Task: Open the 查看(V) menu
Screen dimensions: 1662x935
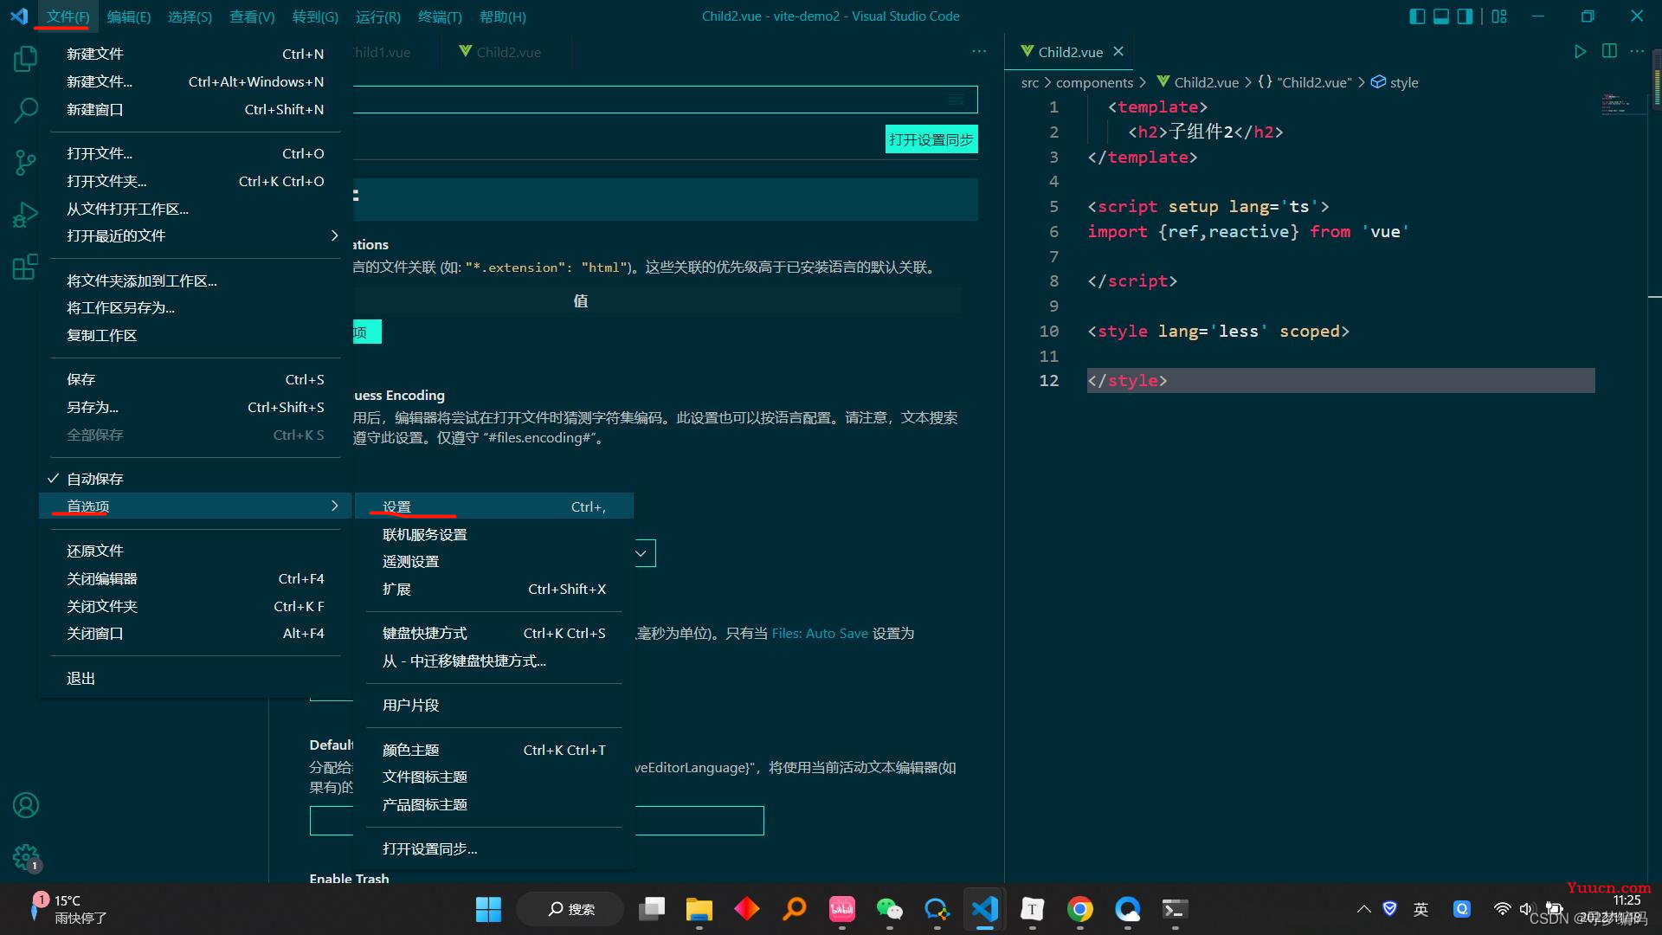Action: point(252,16)
